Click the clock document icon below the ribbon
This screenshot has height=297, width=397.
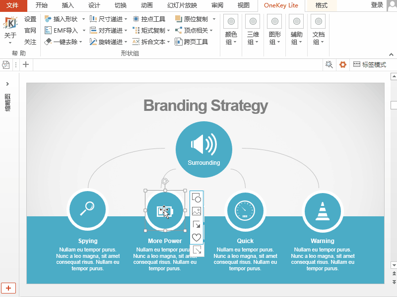click(x=6, y=65)
